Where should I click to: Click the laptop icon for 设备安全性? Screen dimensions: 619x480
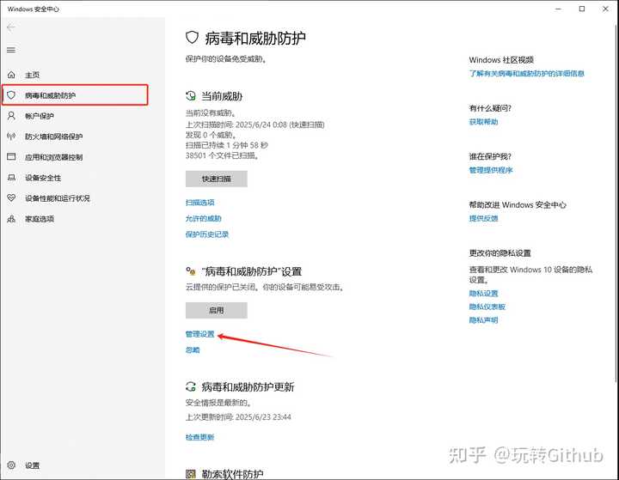click(x=11, y=178)
